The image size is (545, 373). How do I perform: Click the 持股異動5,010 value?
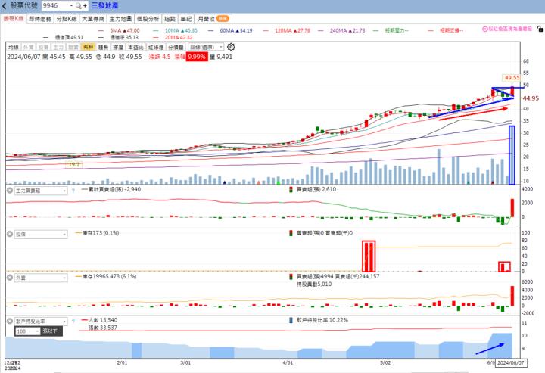[x=314, y=284]
